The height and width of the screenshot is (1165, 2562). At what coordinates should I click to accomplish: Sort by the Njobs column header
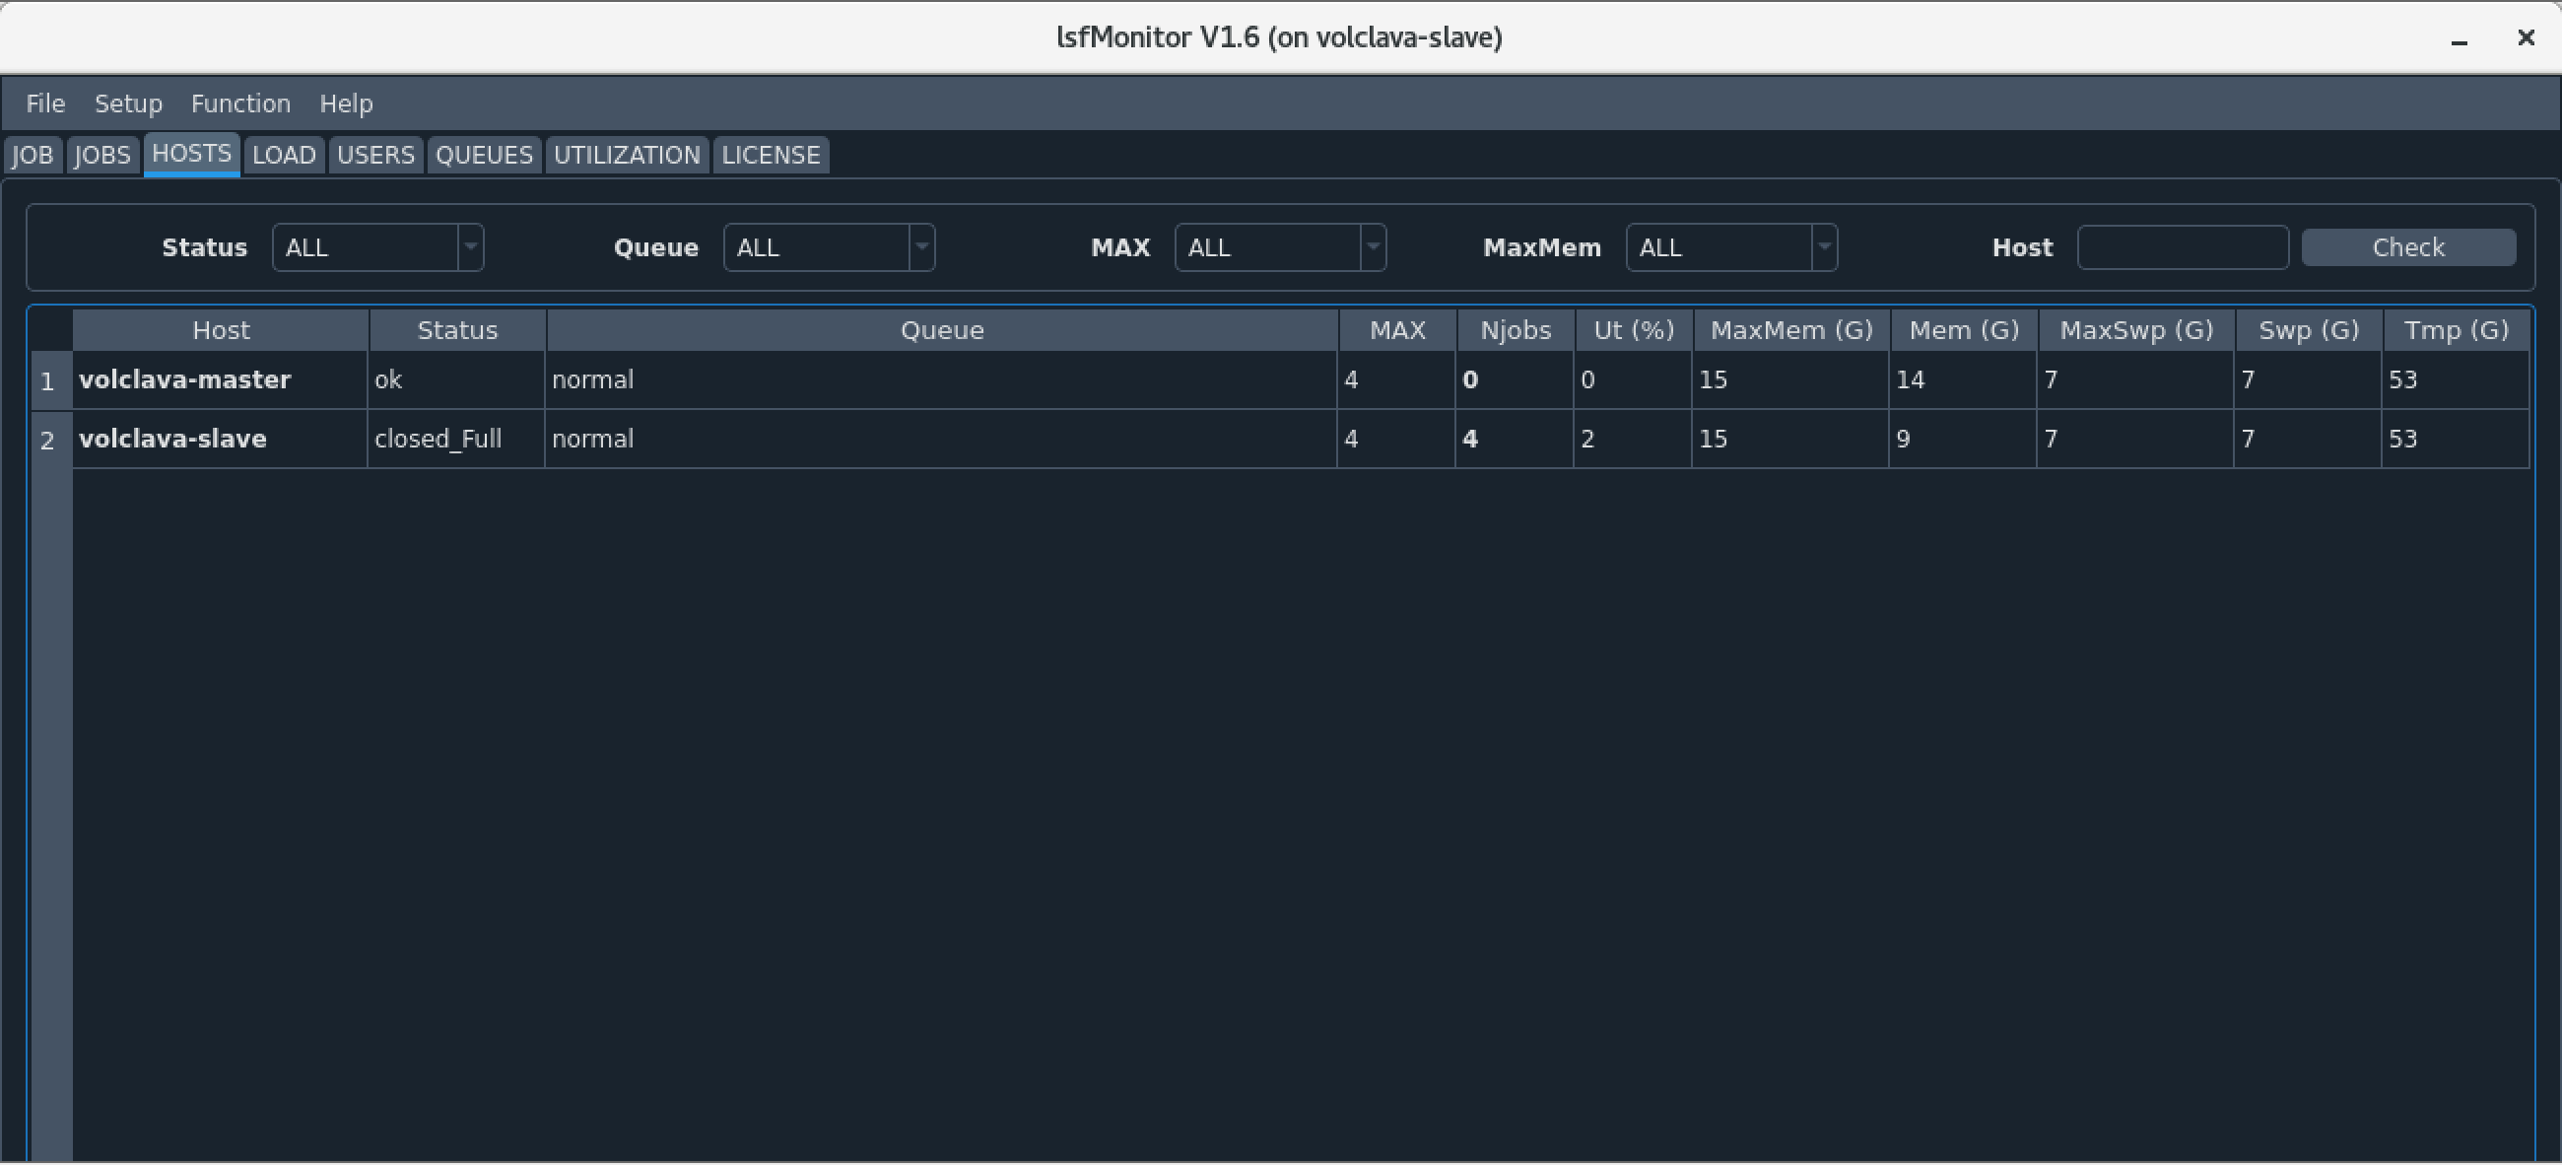point(1515,330)
